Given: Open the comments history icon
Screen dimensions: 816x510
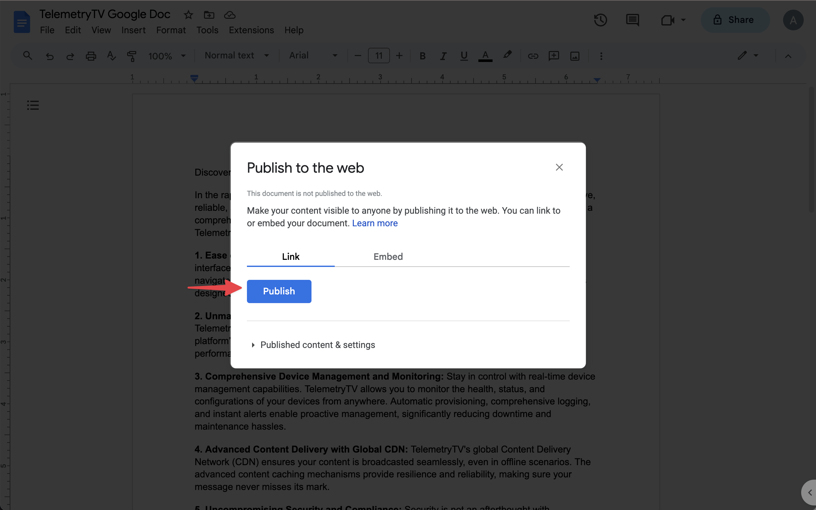Looking at the screenshot, I should point(632,20).
